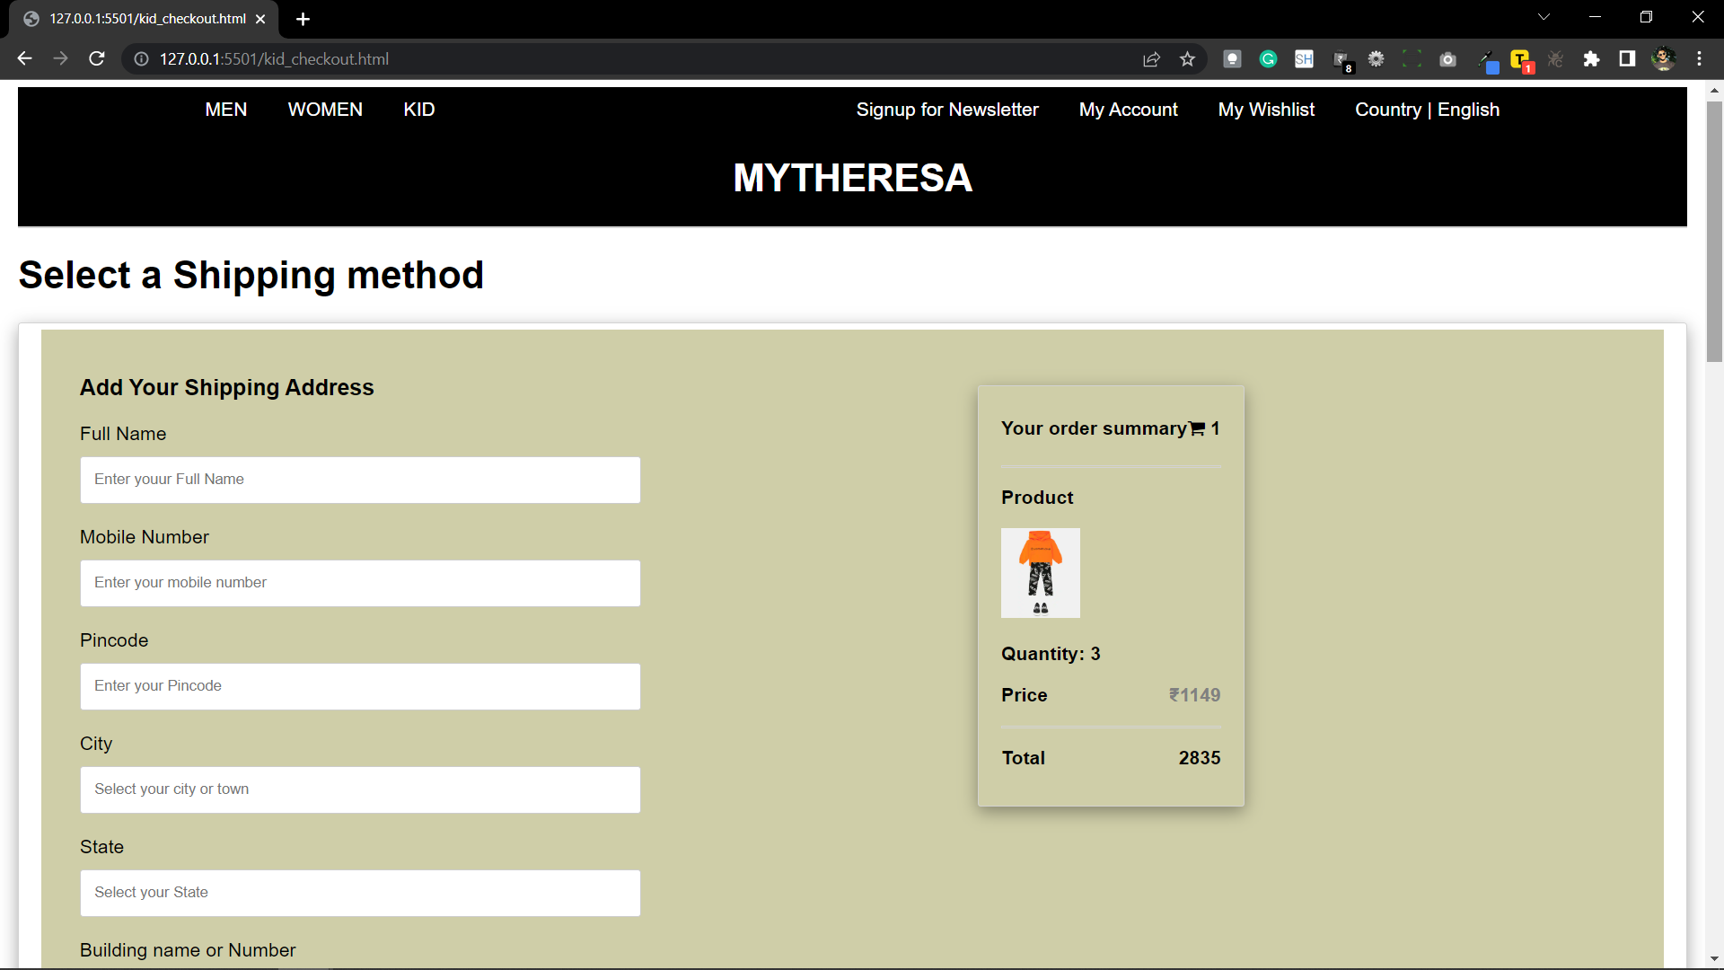The height and width of the screenshot is (970, 1724).
Task: Open the color picker eyedropper extension
Action: (x=1486, y=59)
